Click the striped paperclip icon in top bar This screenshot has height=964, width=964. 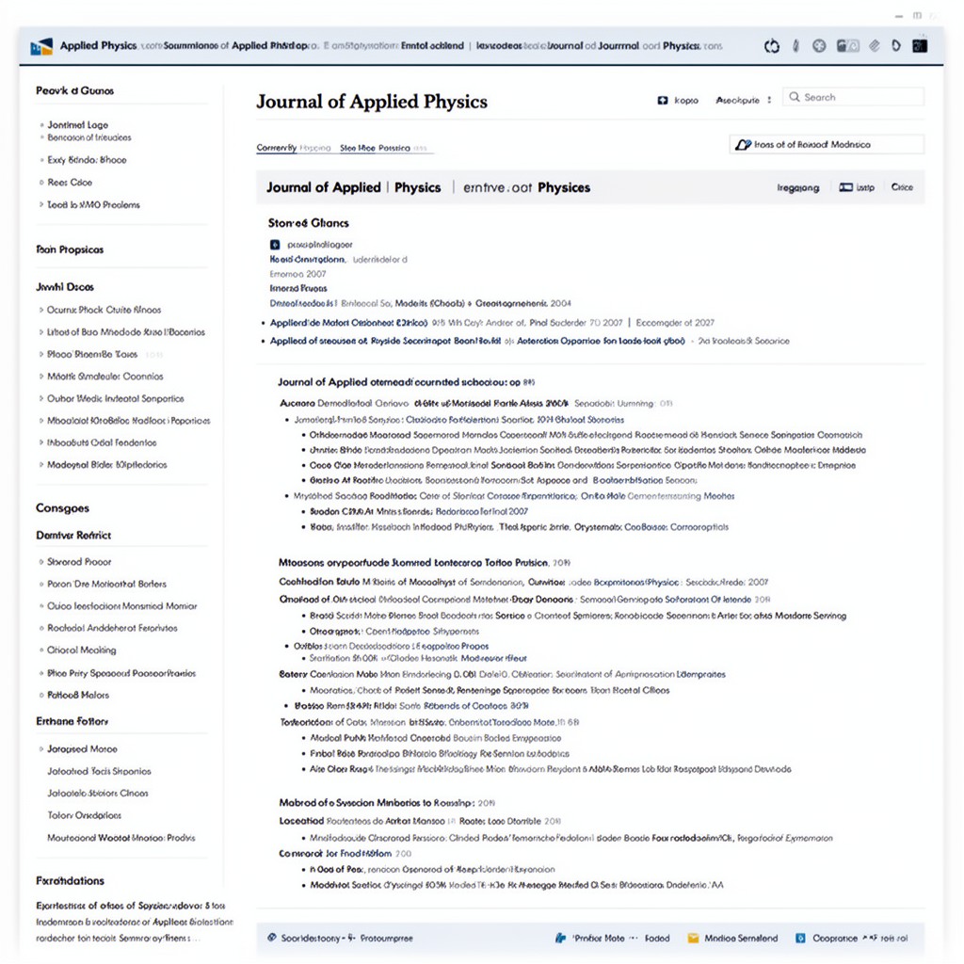coord(875,45)
